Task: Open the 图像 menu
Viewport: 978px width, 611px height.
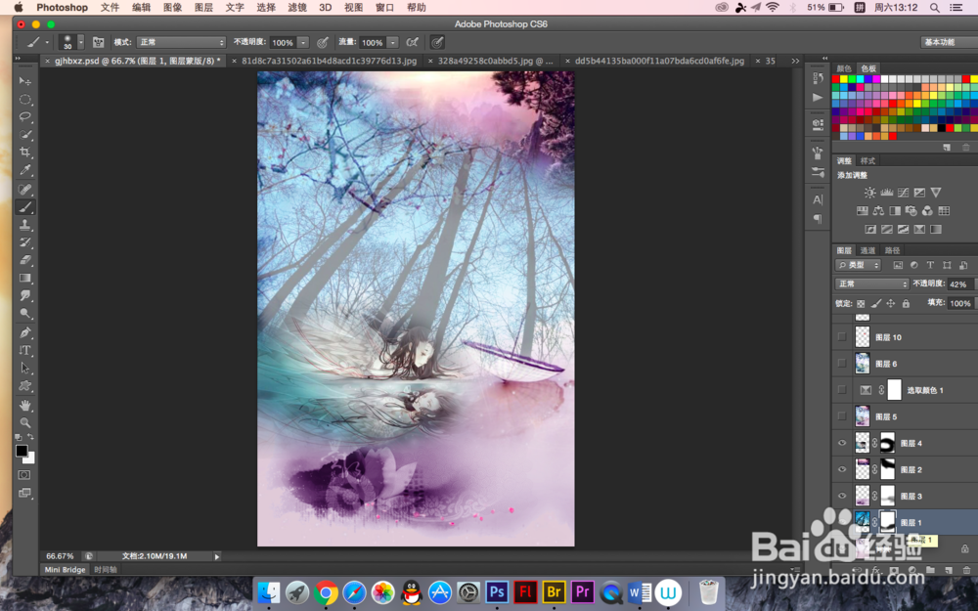Action: click(172, 8)
